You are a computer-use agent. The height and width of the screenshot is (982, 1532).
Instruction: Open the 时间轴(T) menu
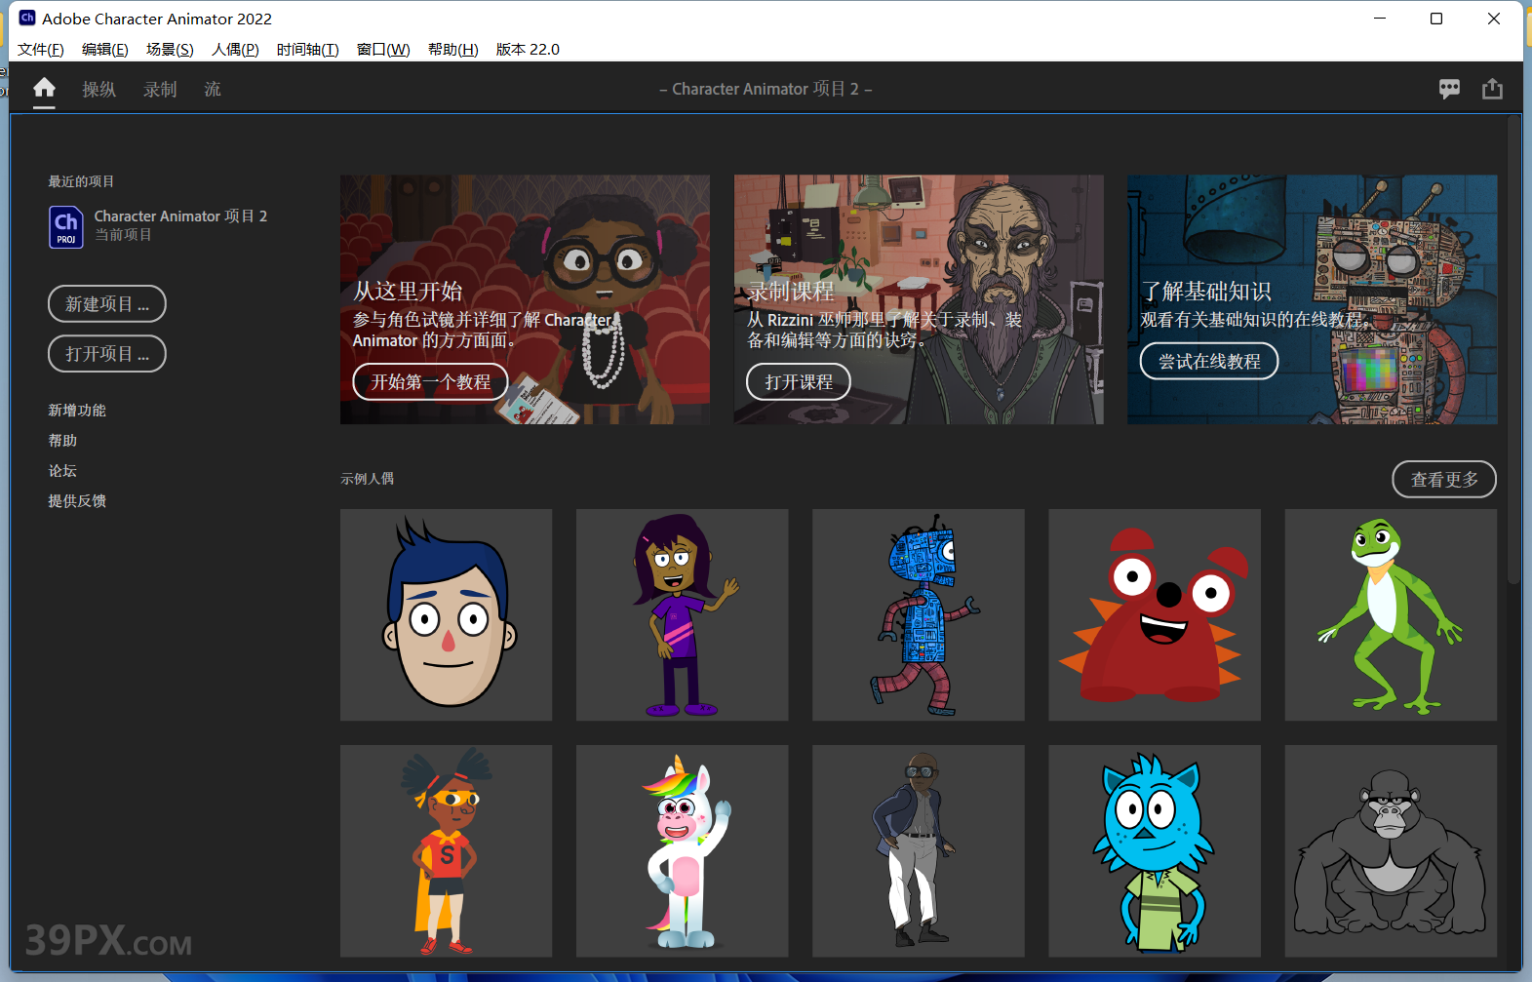click(x=308, y=50)
